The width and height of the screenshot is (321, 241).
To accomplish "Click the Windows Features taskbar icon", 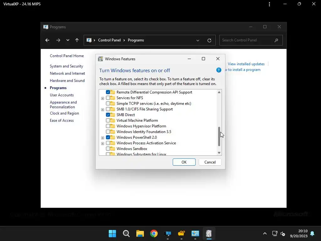I will click(208, 233).
